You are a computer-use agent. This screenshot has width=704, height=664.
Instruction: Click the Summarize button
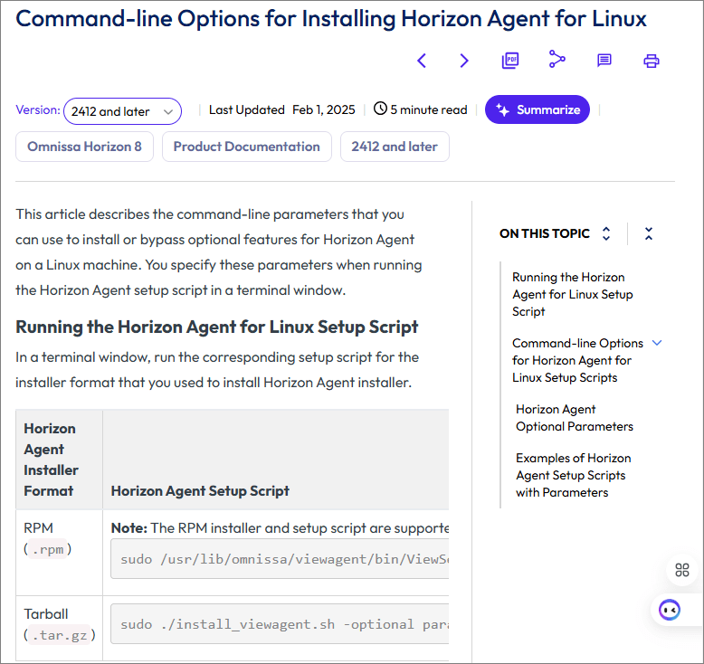tap(538, 109)
